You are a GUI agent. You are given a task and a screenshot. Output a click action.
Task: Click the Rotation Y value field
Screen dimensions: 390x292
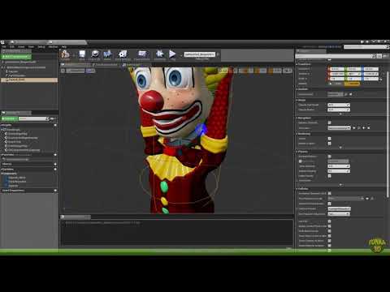pos(353,74)
